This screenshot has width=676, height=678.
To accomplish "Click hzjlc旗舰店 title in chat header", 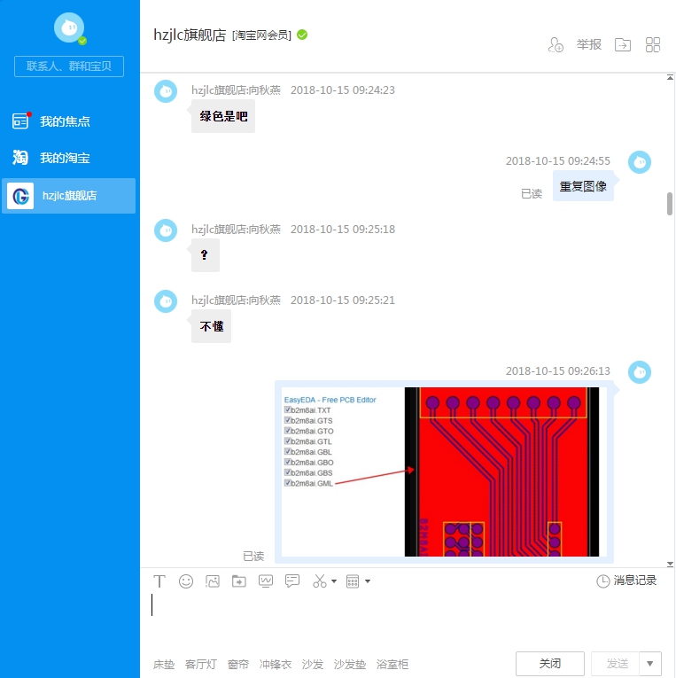I will [x=190, y=35].
